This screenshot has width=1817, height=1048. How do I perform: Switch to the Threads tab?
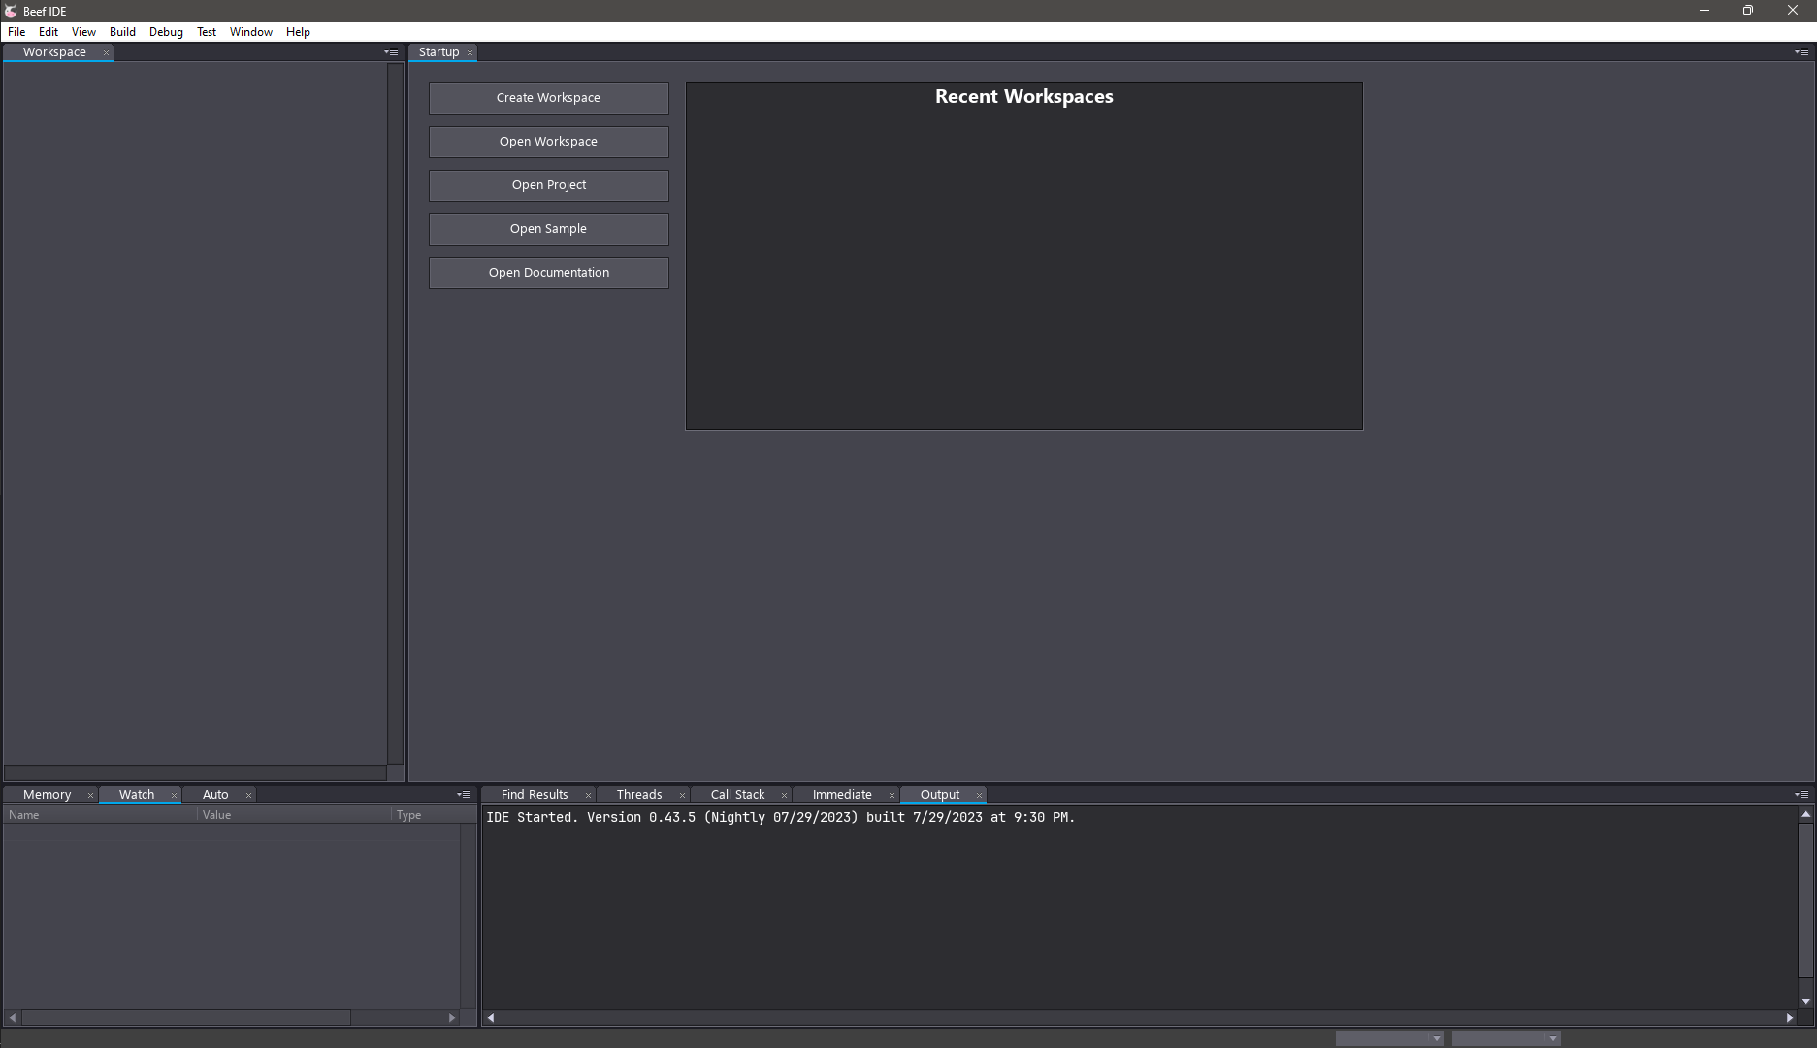click(639, 795)
